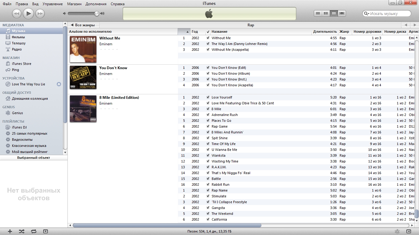This screenshot has height=235, width=419.
Task: Uncheck the Wanksta track checkbox
Action: [x=208, y=155]
